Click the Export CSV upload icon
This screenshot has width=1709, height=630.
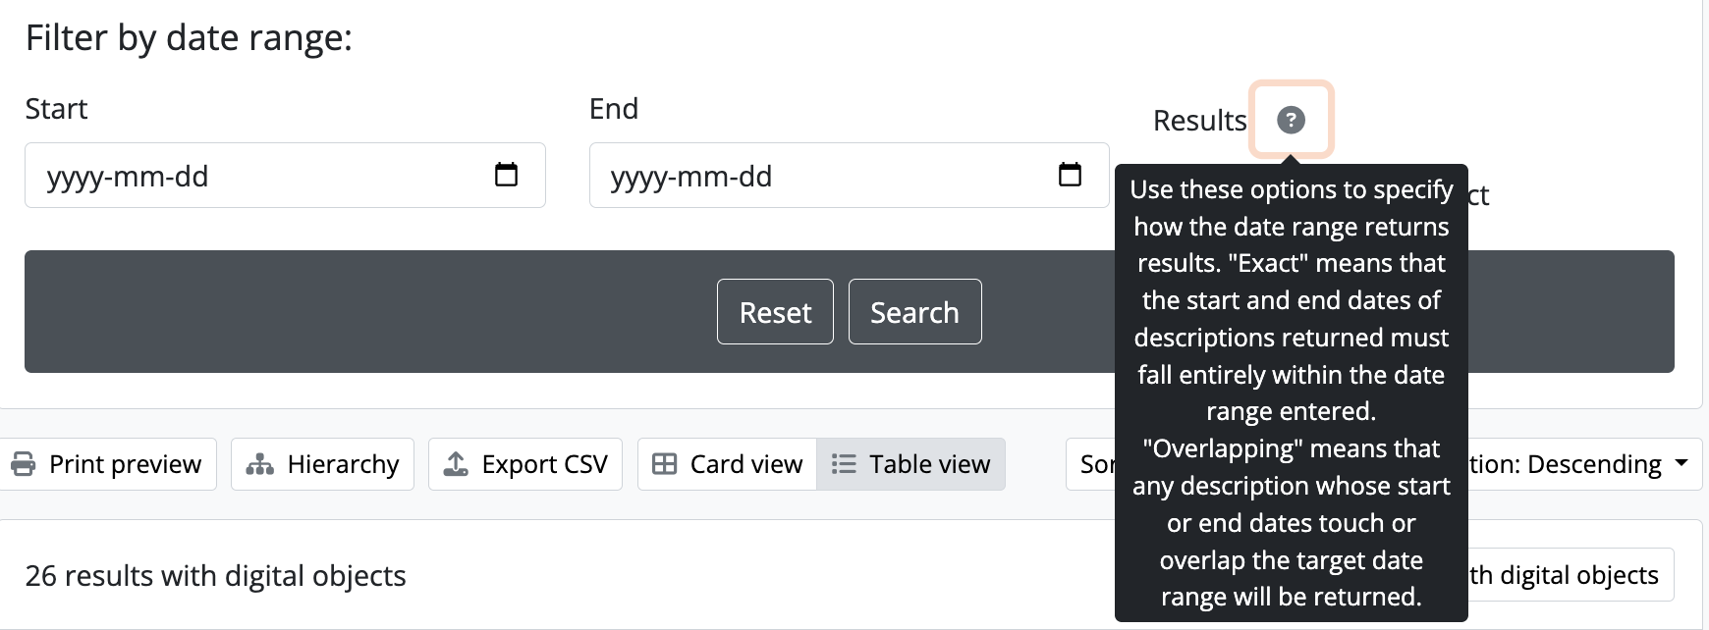456,464
